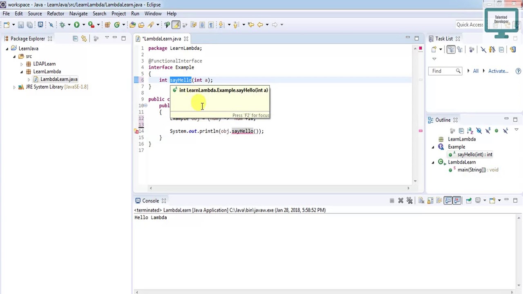Open Package Explorer view menu triangle

[x=107, y=38]
